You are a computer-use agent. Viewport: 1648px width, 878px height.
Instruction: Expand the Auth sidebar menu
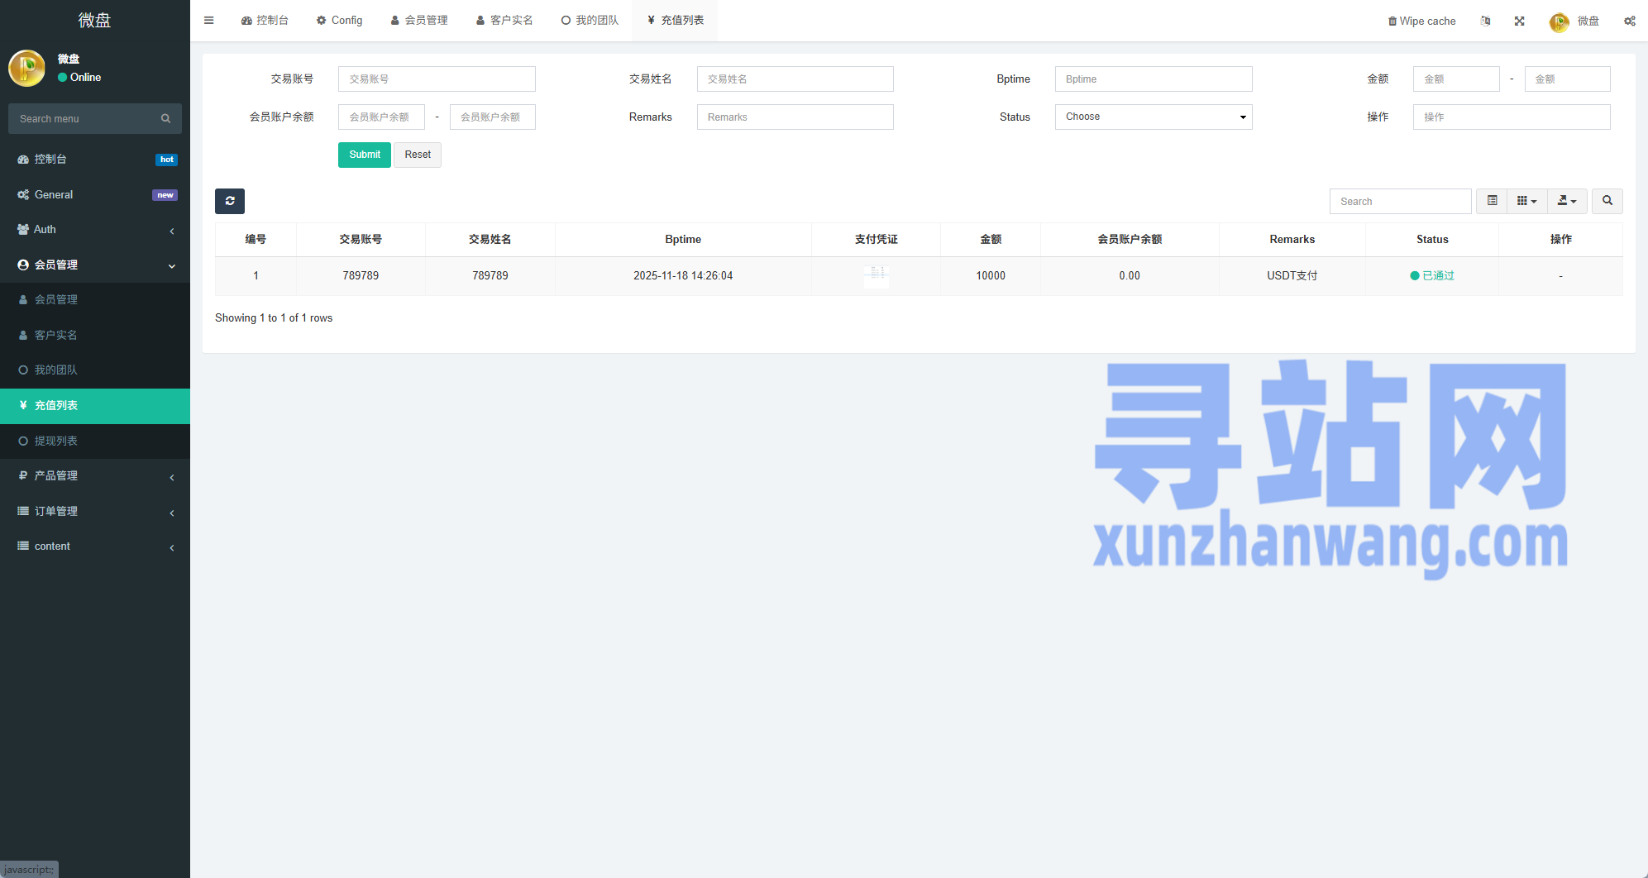pyautogui.click(x=95, y=230)
